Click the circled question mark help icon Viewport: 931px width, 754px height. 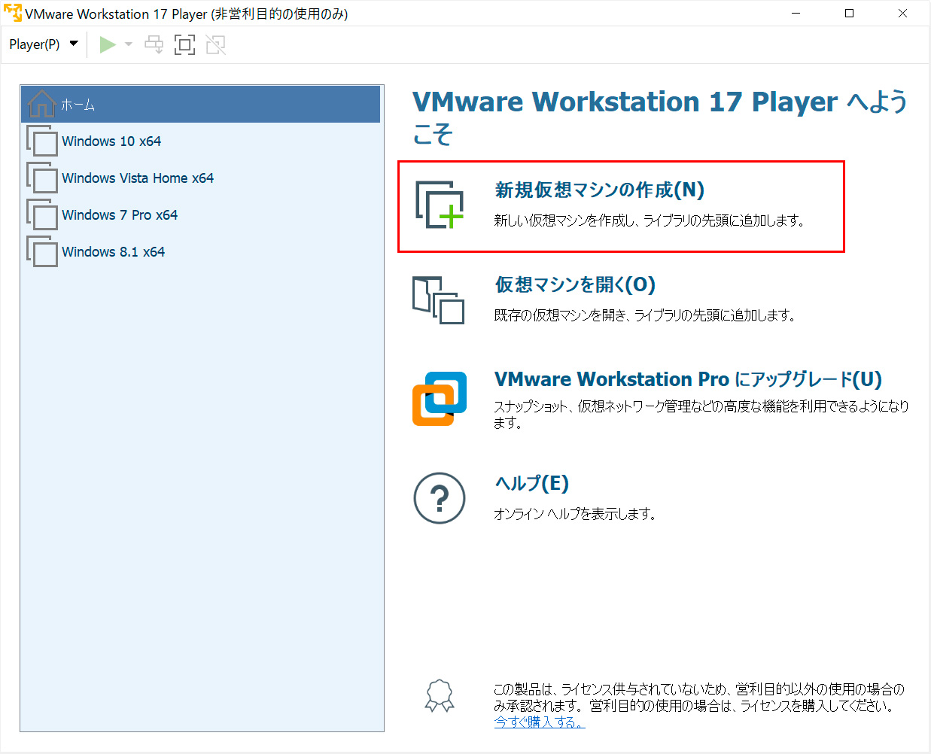point(440,497)
